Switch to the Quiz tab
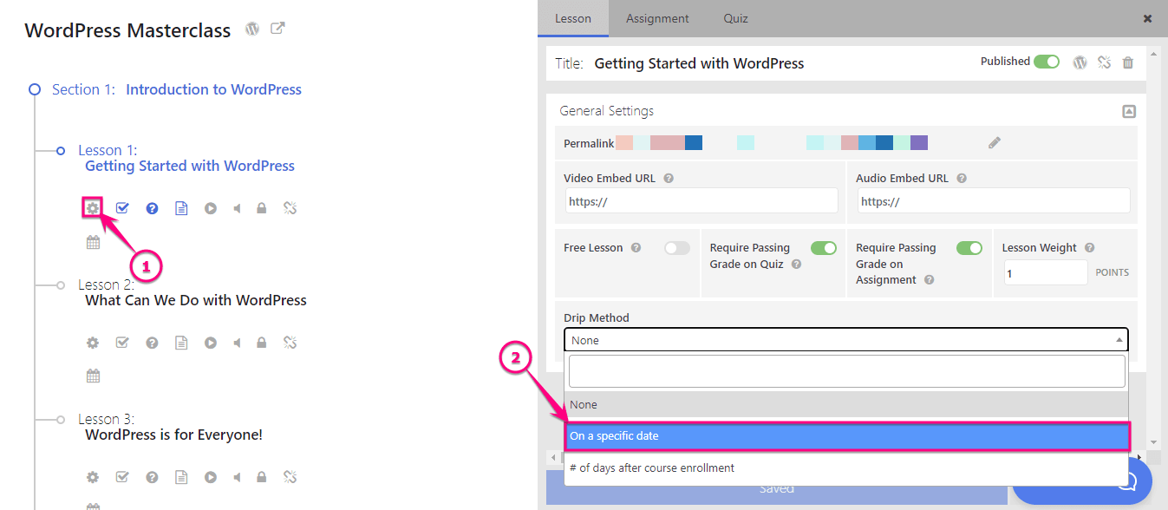This screenshot has height=510, width=1168. pos(736,18)
